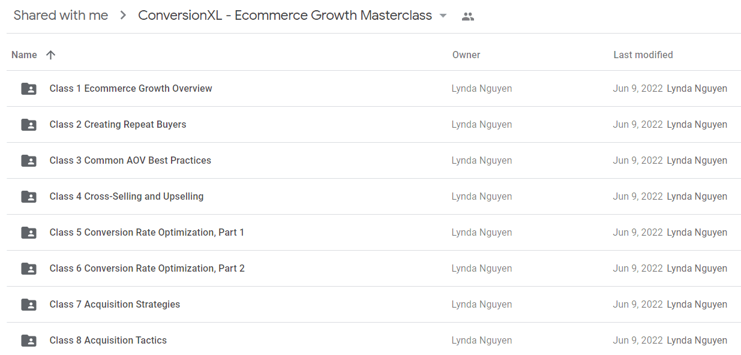This screenshot has height=355, width=741.
Task: Click Jun 9, 2022 date in Class 2 row
Action: coord(638,125)
